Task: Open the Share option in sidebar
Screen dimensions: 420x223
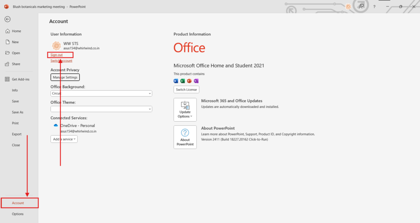Action: click(x=16, y=64)
